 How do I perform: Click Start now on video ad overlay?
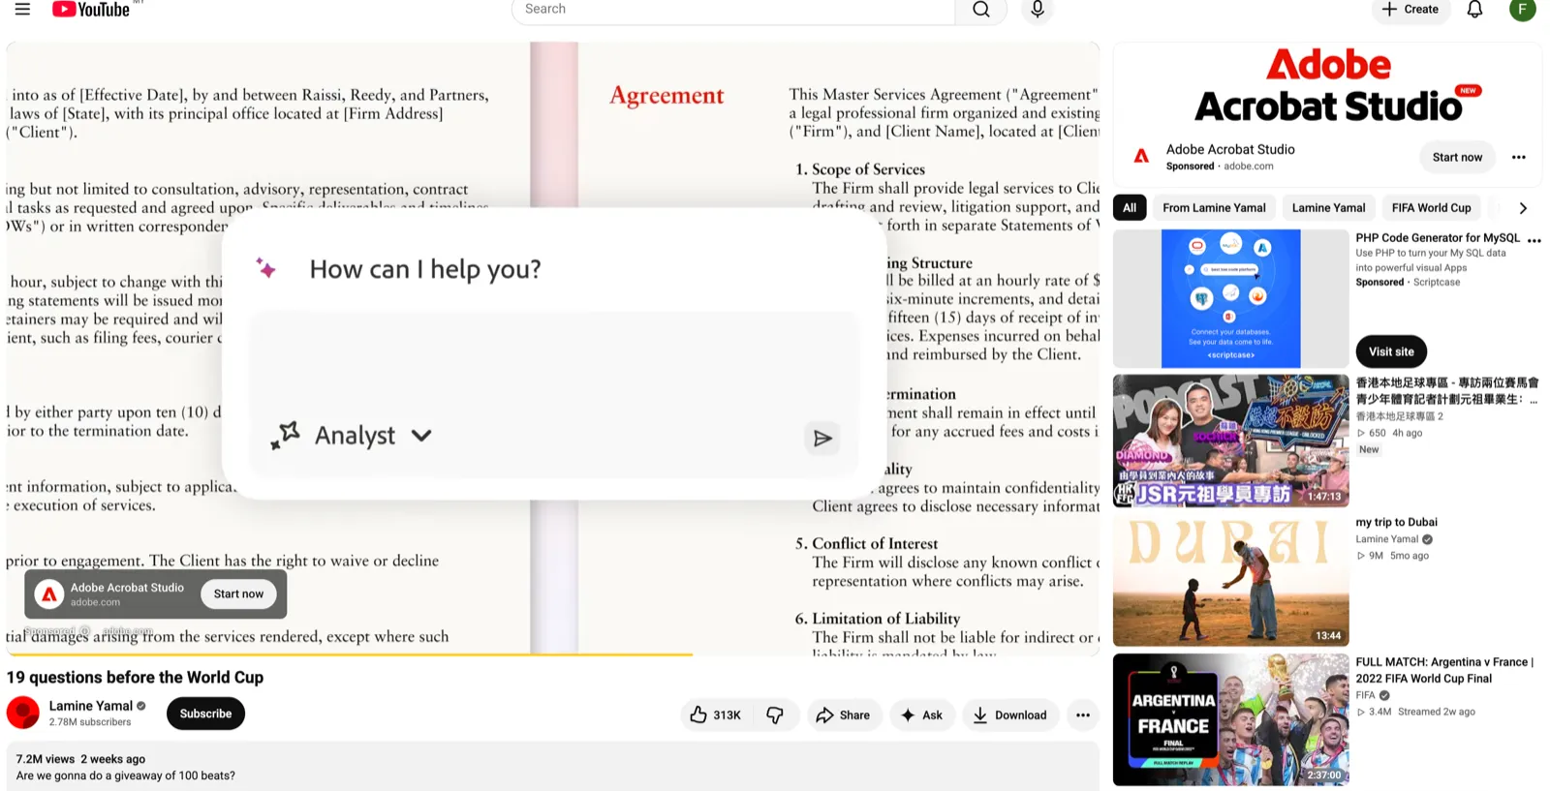tap(238, 593)
